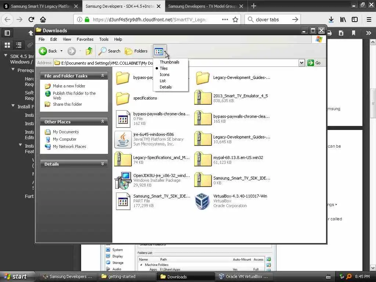
Task: Open a new browser tab
Action: tap(254, 6)
